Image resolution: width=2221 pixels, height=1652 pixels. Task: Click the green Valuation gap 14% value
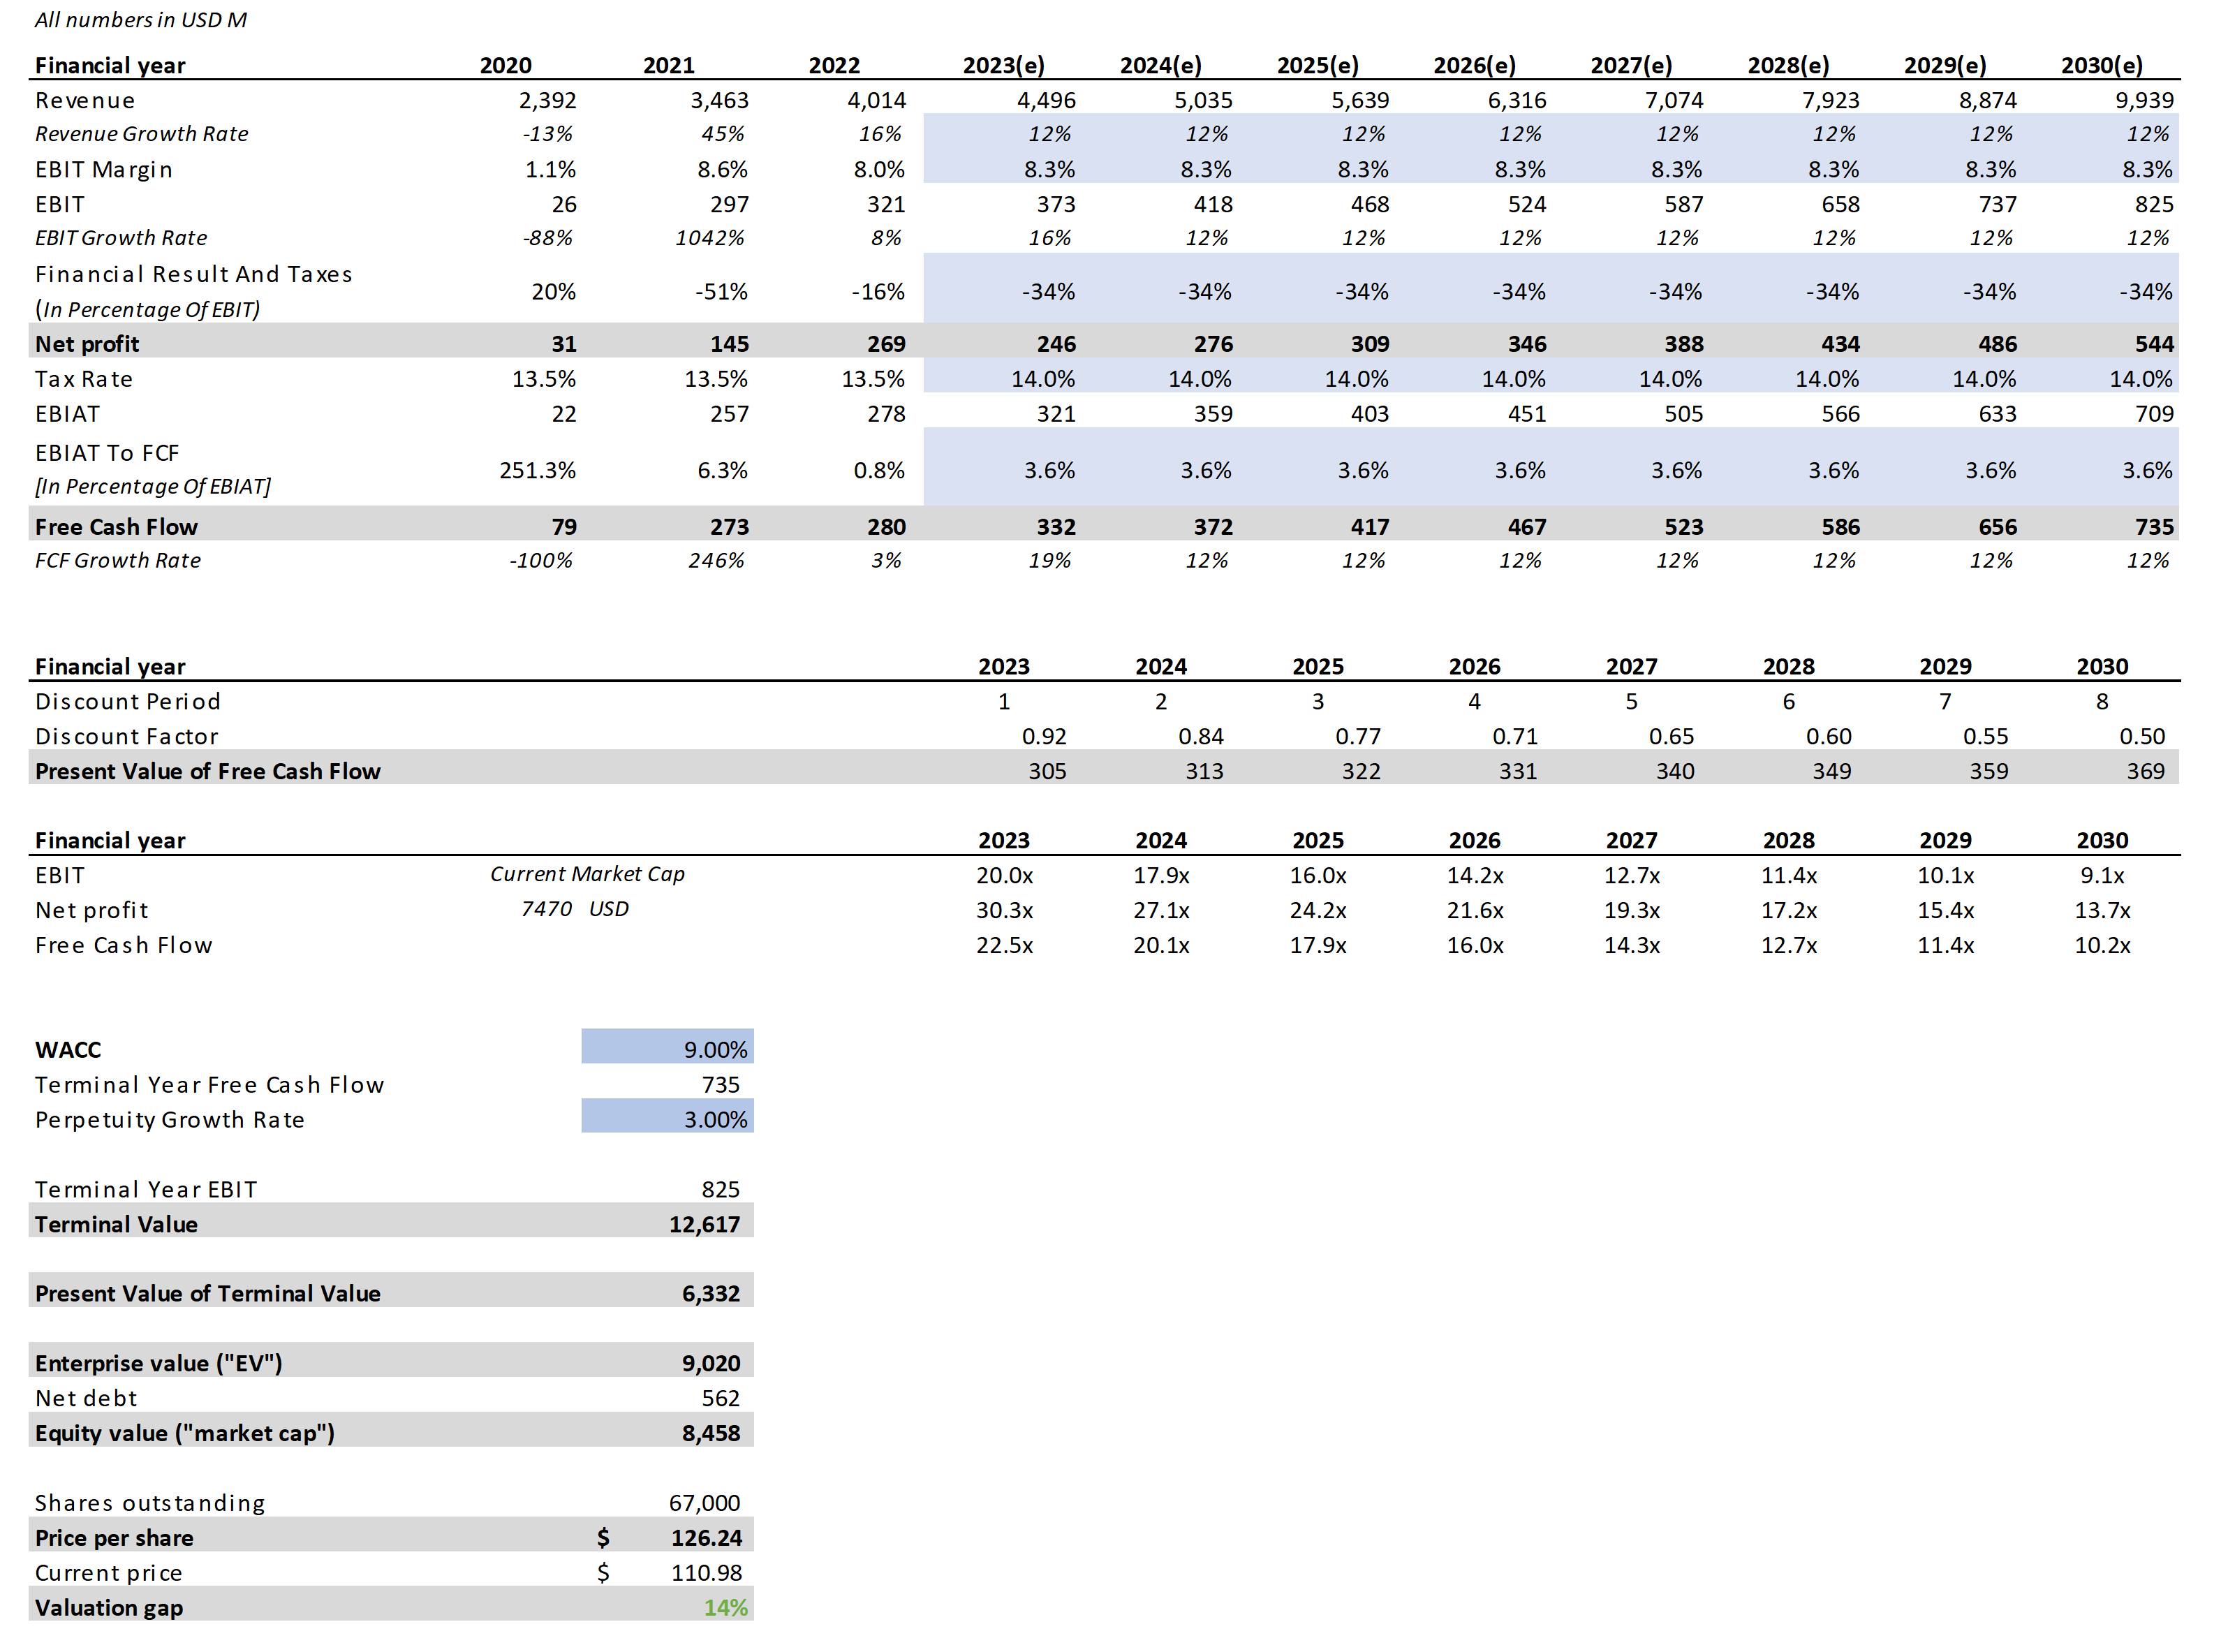(x=725, y=1608)
